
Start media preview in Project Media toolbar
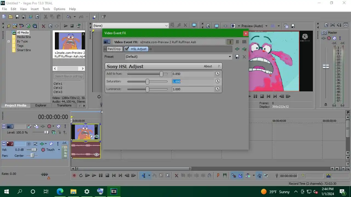tap(66, 26)
